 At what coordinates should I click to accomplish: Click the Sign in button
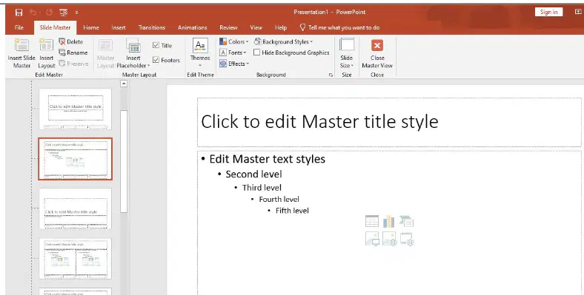(548, 12)
